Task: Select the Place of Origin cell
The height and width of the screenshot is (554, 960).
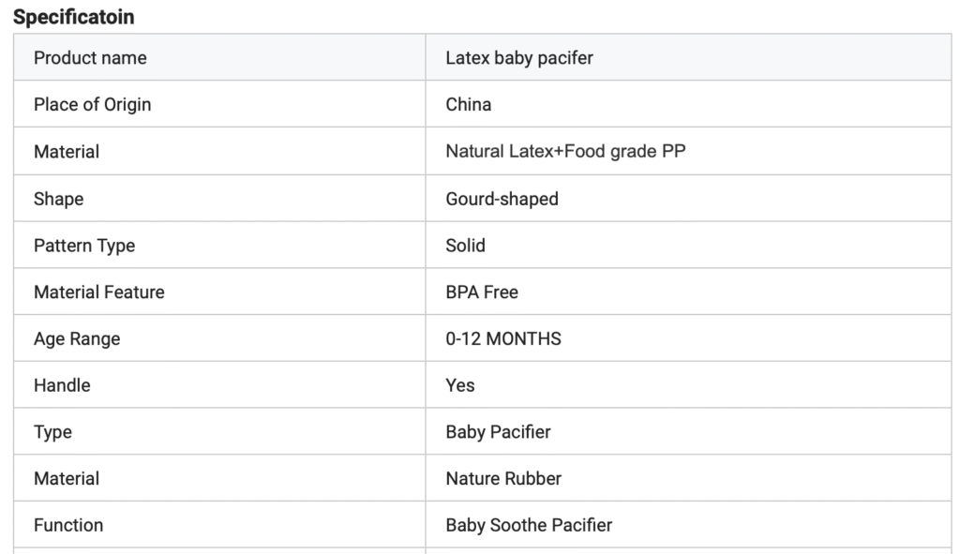Action: pyautogui.click(x=92, y=105)
